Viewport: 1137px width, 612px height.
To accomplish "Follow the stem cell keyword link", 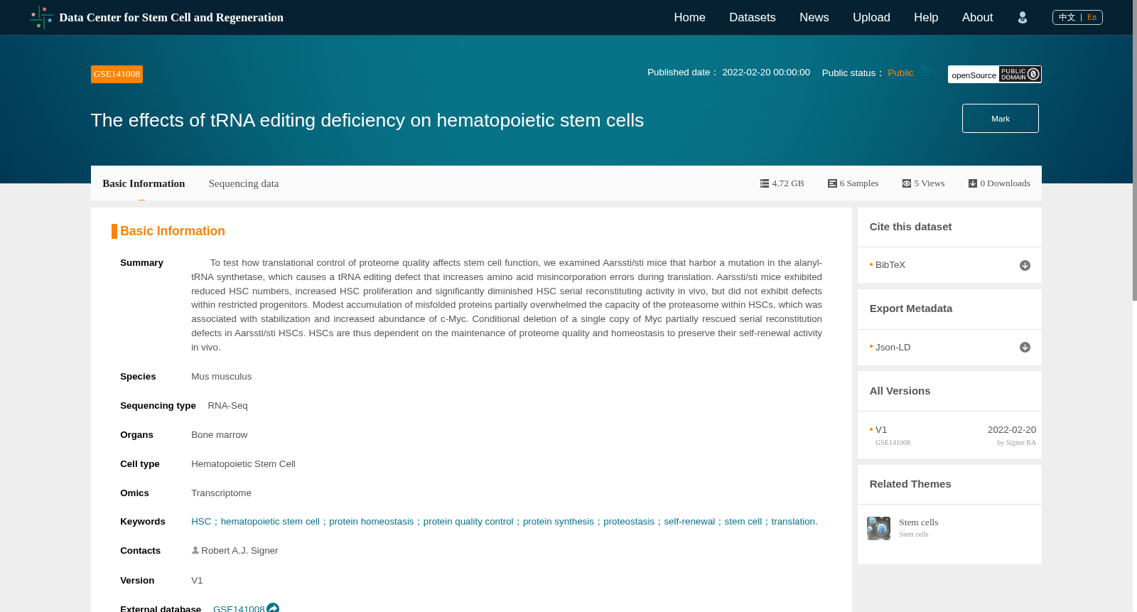I will click(743, 521).
